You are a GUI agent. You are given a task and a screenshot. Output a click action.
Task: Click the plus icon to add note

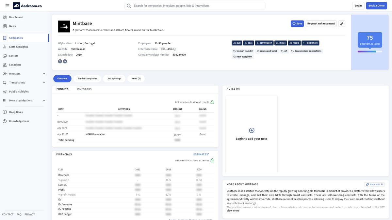(x=252, y=130)
